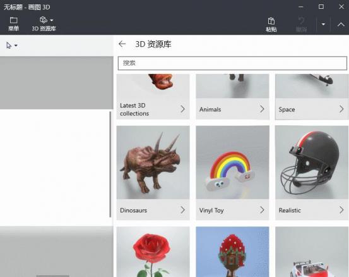Open Latest 3D collections category

point(134,109)
